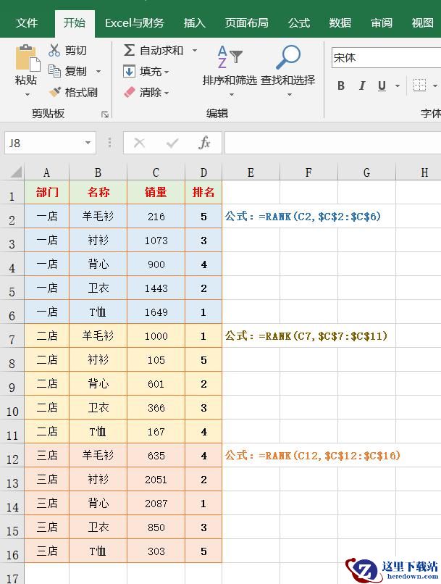
Task: Click the AutoSum sigma icon
Action: [129, 50]
